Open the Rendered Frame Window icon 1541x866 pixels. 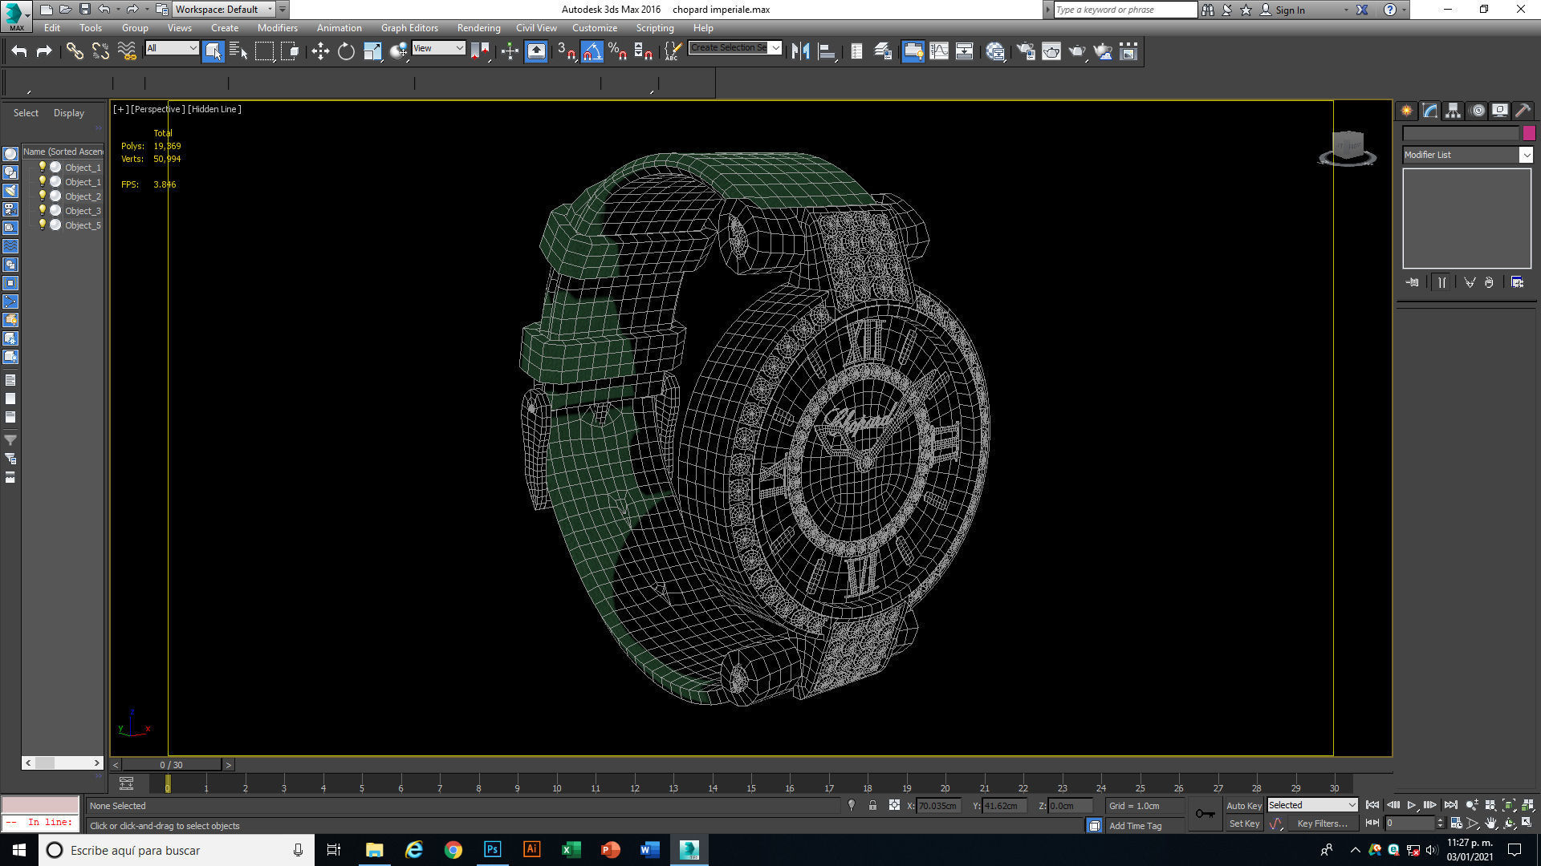point(1051,51)
